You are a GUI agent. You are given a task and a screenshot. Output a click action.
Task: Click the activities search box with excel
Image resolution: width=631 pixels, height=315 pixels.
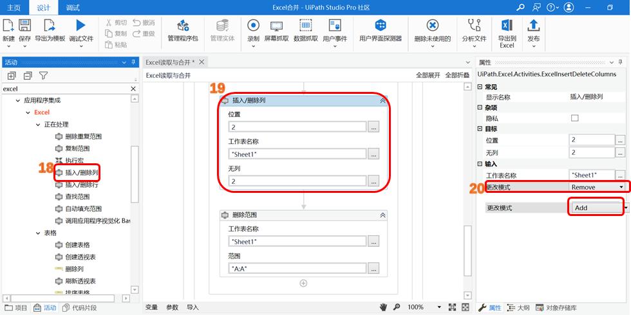tap(66, 89)
